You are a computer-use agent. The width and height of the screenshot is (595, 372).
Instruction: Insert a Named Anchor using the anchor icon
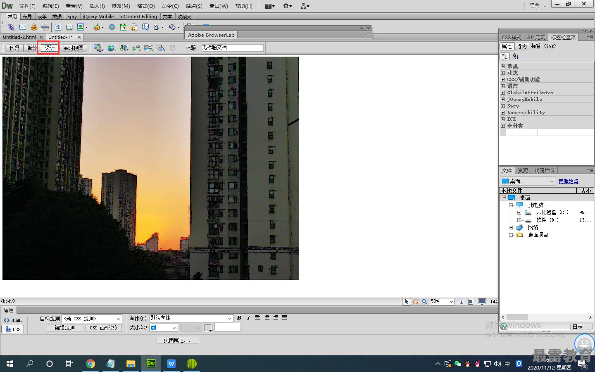34,27
